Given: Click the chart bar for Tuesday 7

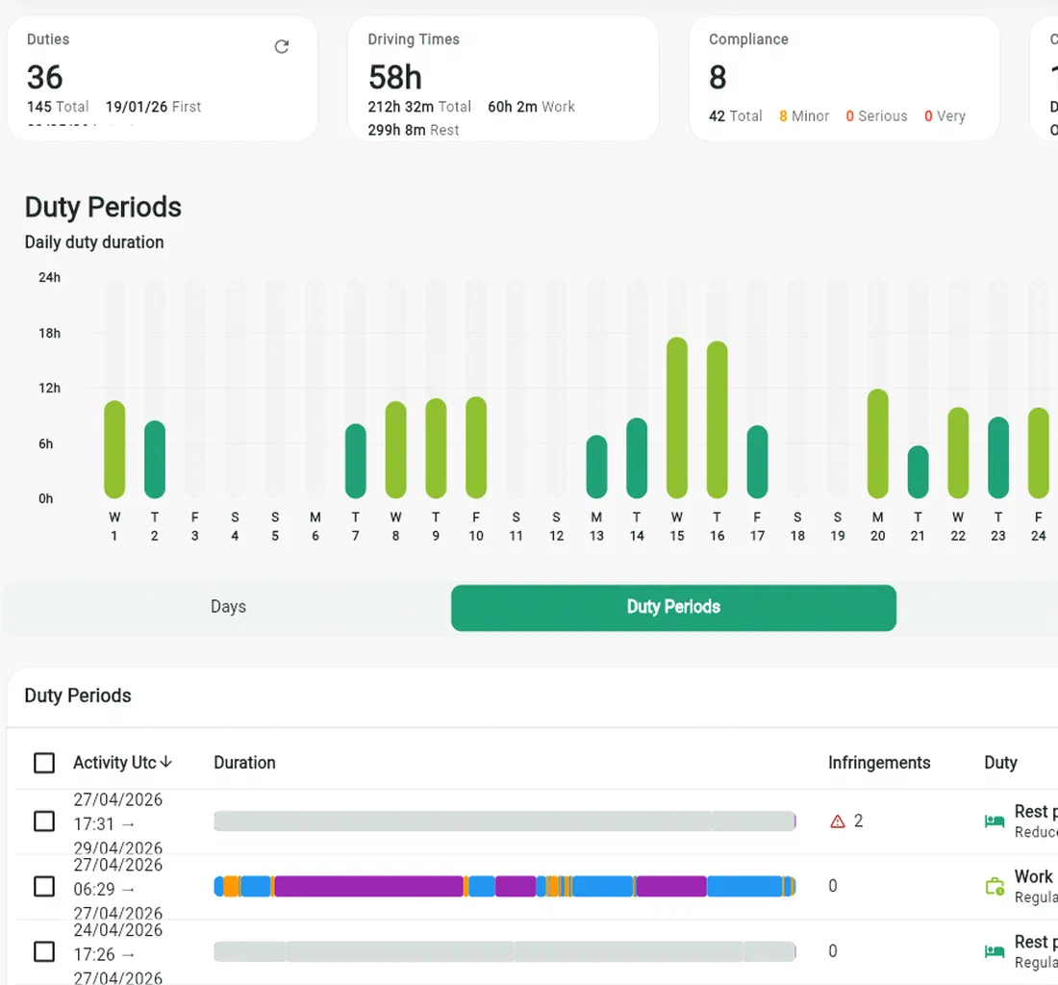Looking at the screenshot, I should [356, 461].
